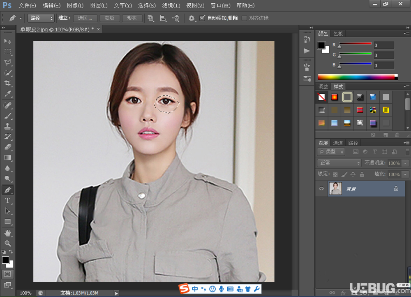
Task: Switch to the 路径 tab
Action: click(x=353, y=143)
